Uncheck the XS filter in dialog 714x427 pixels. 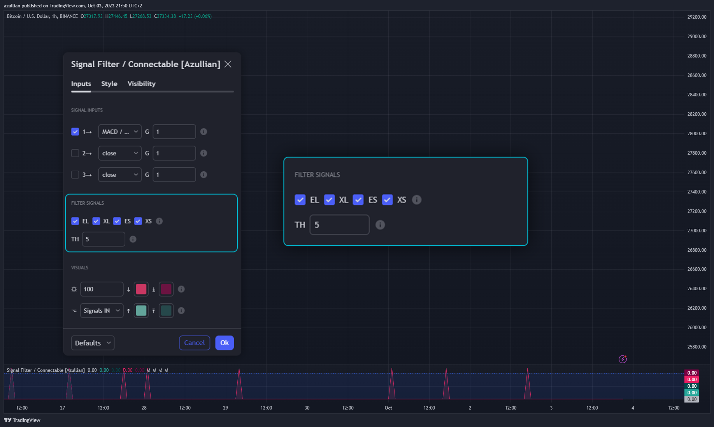138,221
